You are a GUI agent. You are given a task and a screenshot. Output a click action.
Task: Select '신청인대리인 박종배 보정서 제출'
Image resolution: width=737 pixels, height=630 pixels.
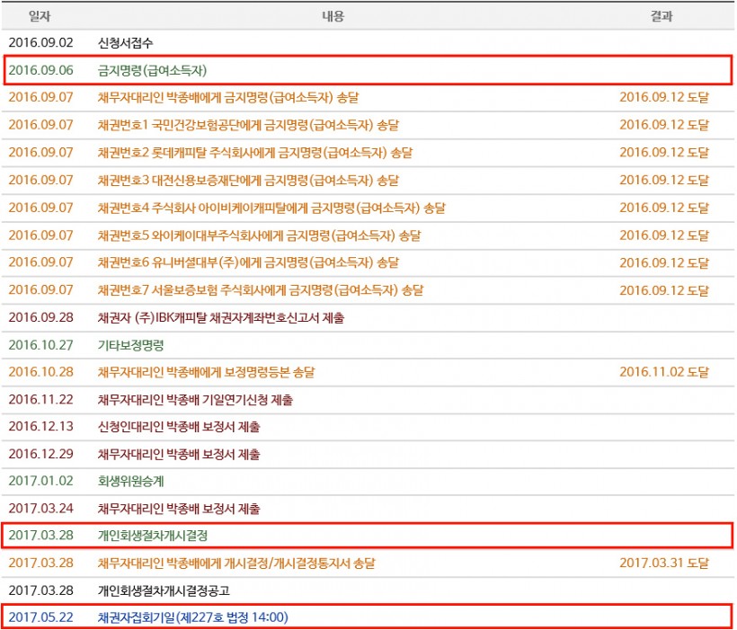[x=179, y=428]
